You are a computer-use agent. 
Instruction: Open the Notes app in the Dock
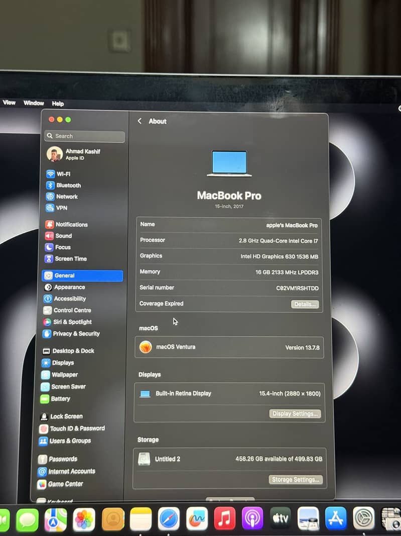point(141,519)
